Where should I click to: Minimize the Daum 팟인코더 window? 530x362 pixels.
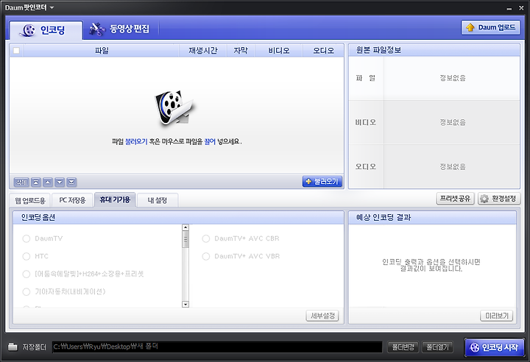[x=509, y=8]
